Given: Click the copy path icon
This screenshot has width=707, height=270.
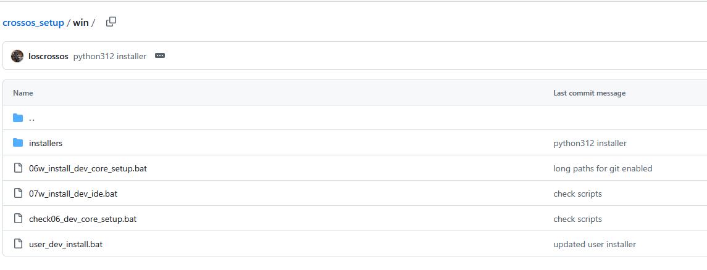Looking at the screenshot, I should [x=111, y=22].
